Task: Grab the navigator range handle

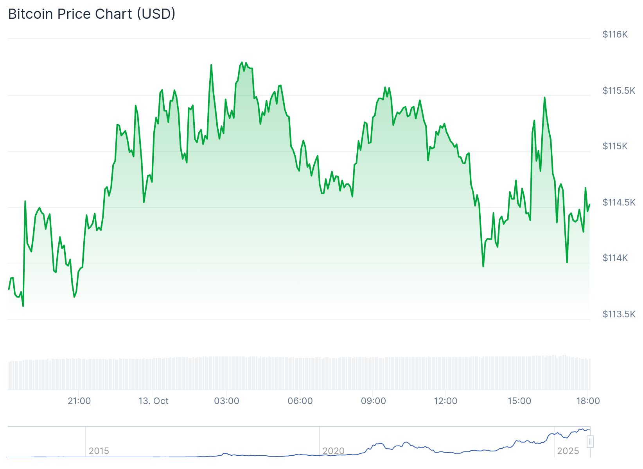Action: pyautogui.click(x=590, y=442)
